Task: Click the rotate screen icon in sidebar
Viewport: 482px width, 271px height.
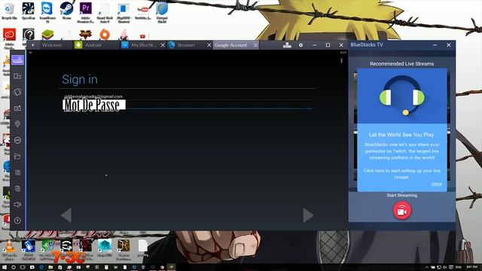Action: click(x=17, y=92)
